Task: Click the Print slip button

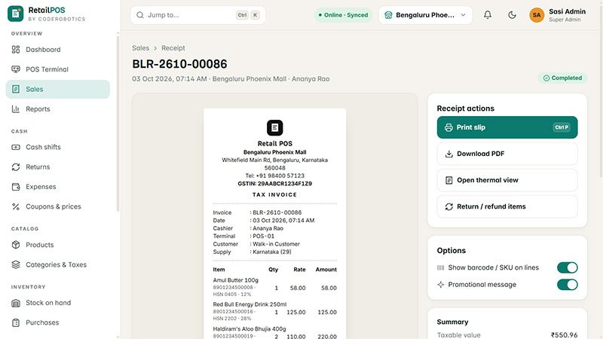Action: click(x=507, y=127)
